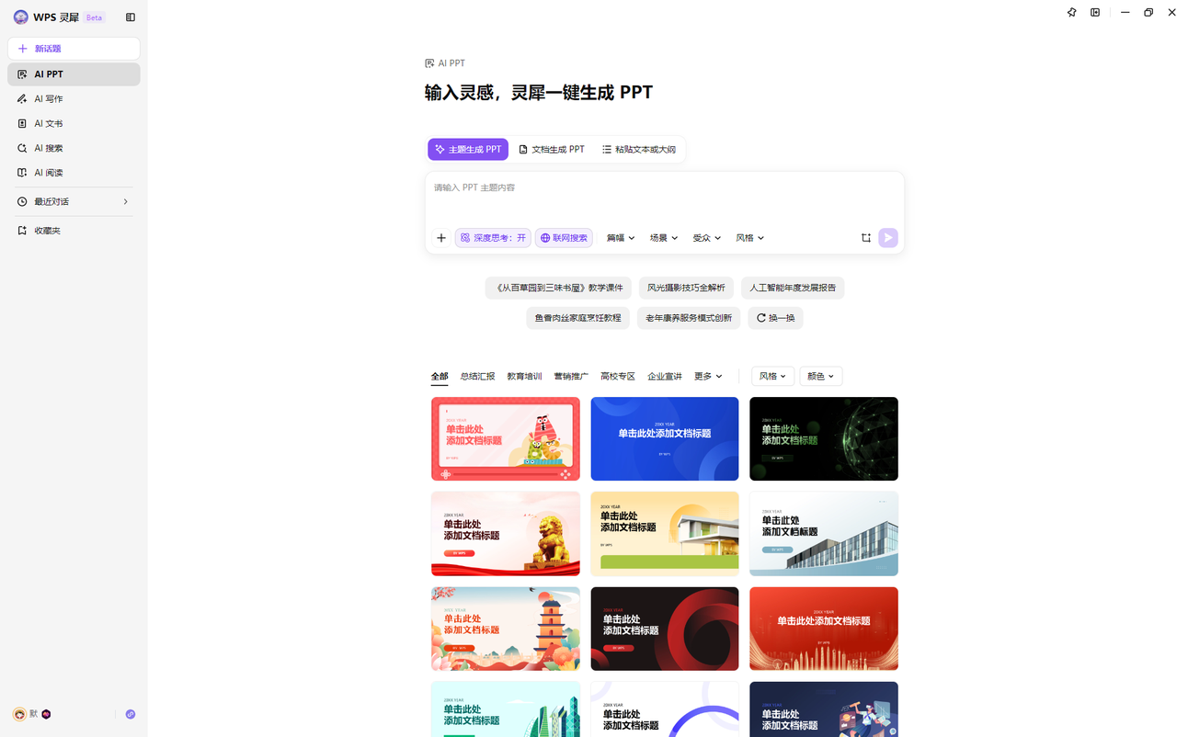Toggle 深度思考 off
The width and height of the screenshot is (1177, 737).
coord(493,237)
